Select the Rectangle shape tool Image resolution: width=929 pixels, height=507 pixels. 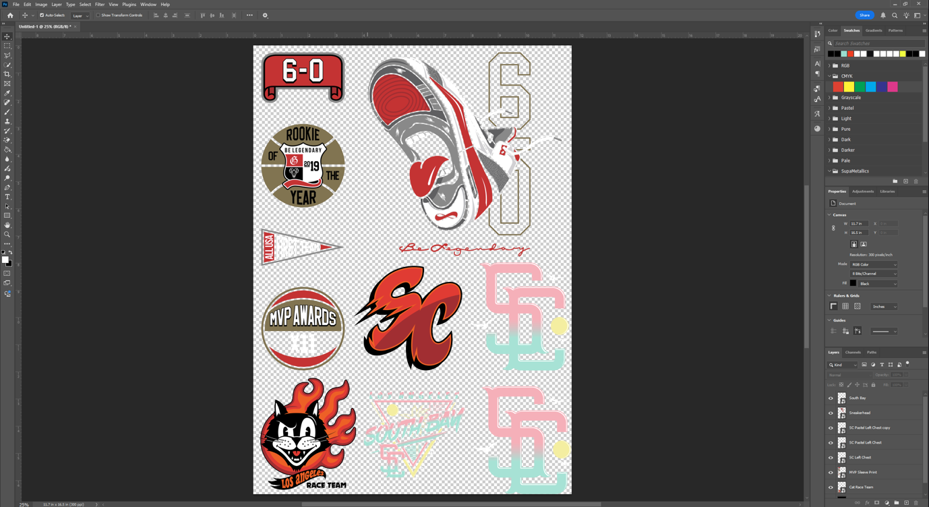[x=7, y=216]
